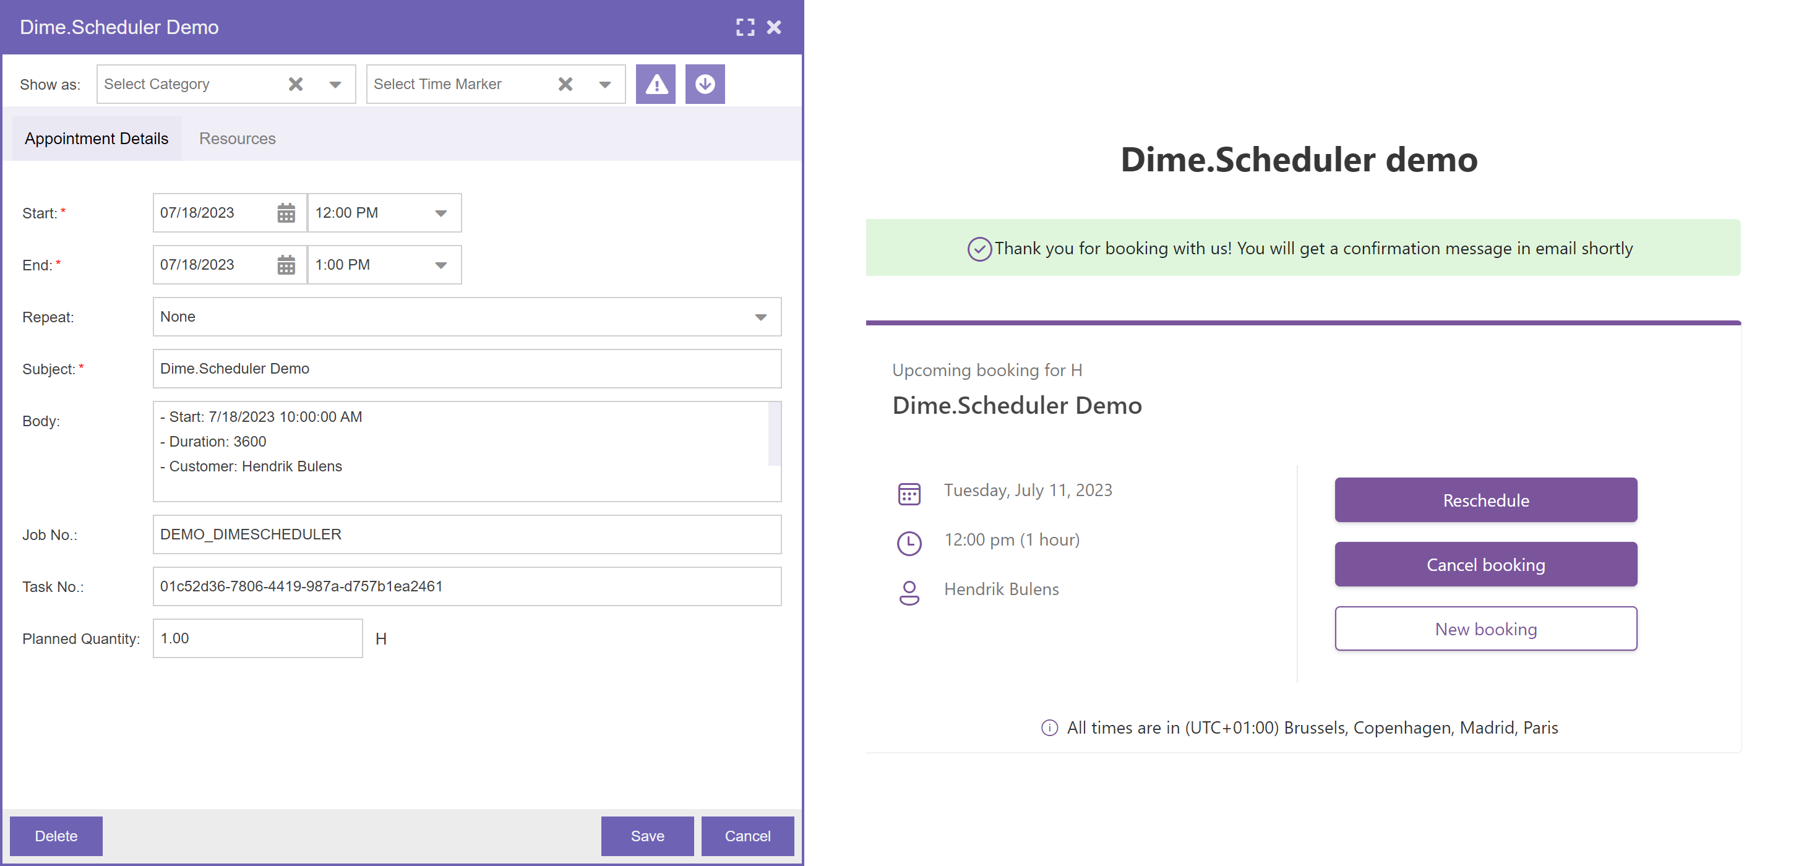
Task: Click the Reschedule button
Action: tap(1485, 500)
